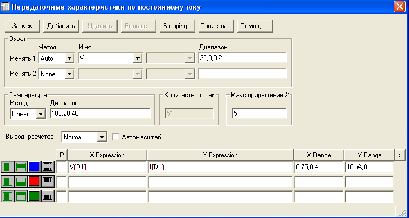Click Макс.приращение % field with value 5
409x218 pixels.
(259, 113)
